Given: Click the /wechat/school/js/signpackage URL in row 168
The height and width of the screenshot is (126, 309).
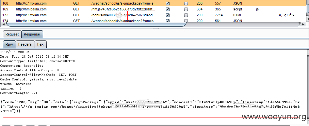Looking at the screenshot, I should coord(124,3).
